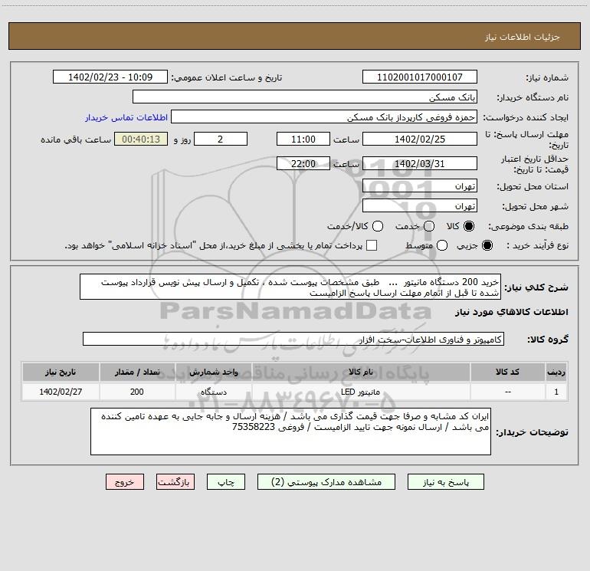Click the گروه کالا field

click(293, 339)
